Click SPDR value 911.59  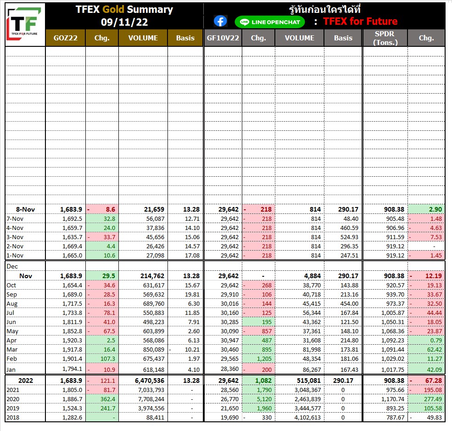(395, 237)
